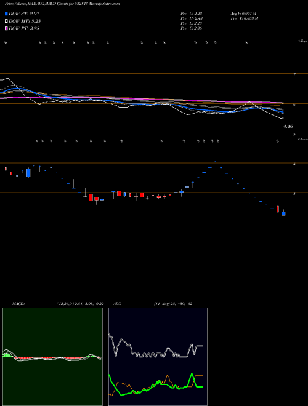Click the MACD panel heading
The image size is (308, 406).
tap(18, 304)
